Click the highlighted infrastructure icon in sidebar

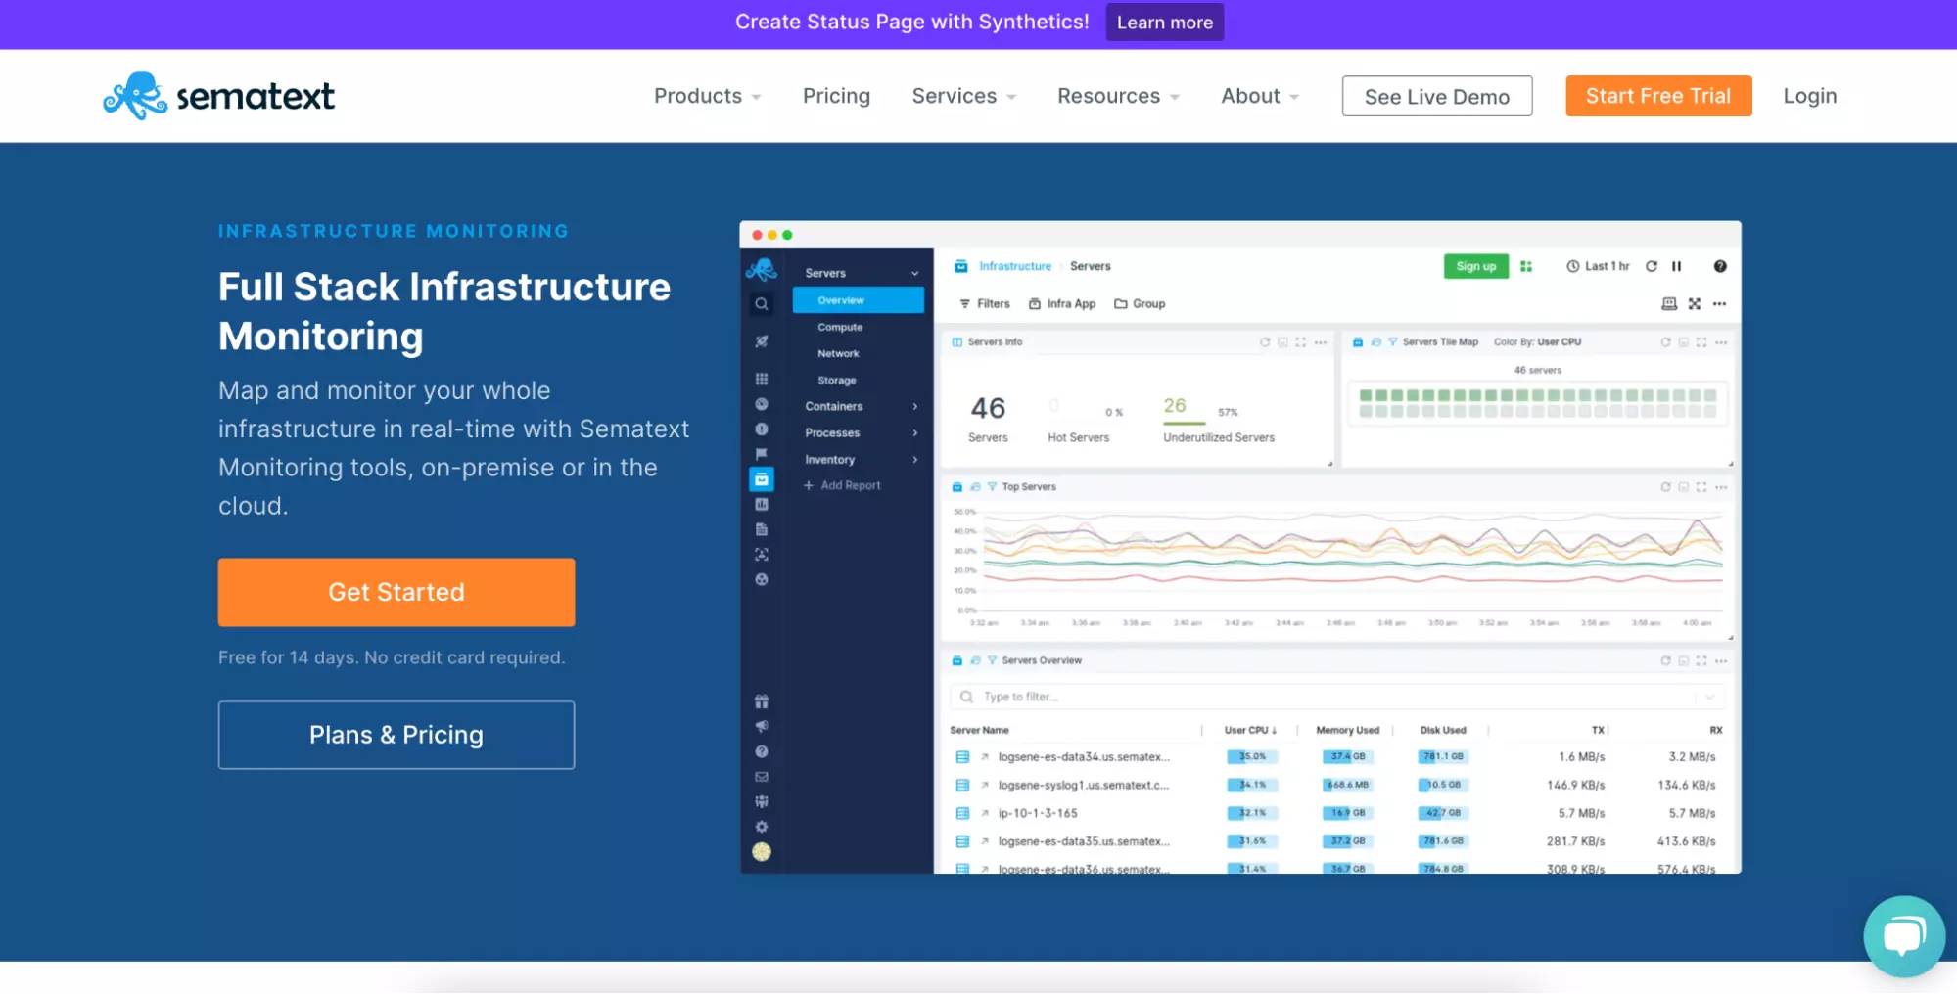(x=761, y=479)
